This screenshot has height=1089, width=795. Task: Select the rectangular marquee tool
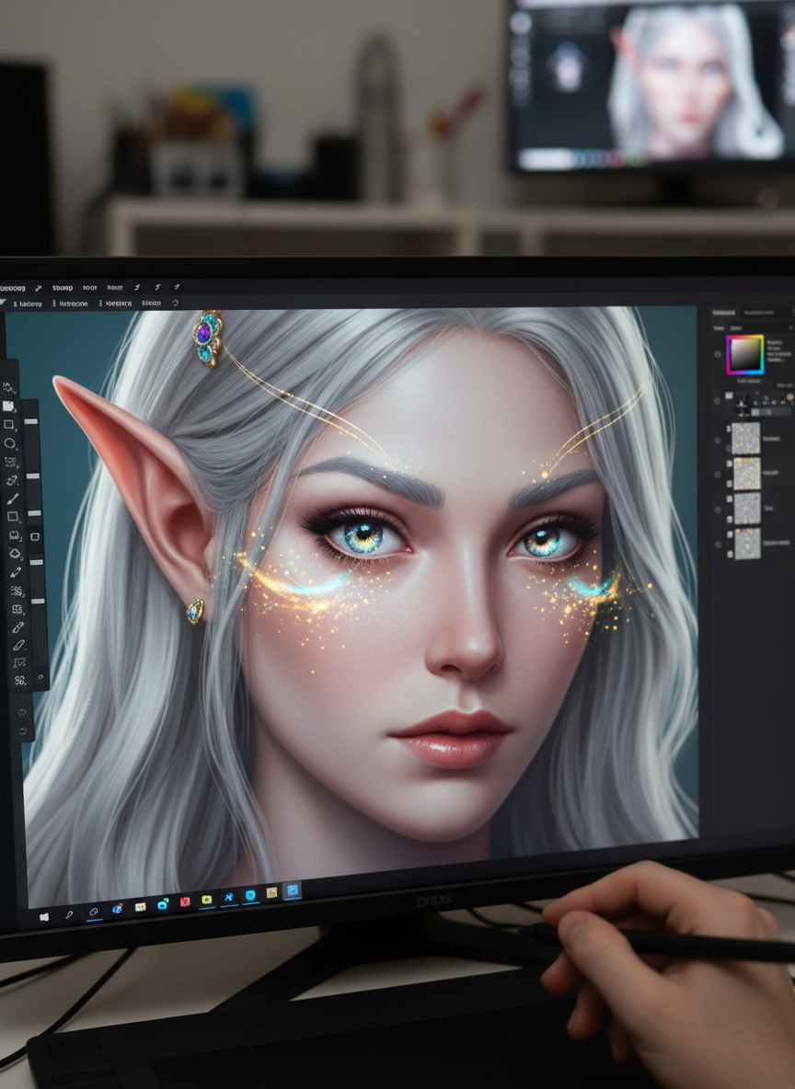pyautogui.click(x=10, y=424)
